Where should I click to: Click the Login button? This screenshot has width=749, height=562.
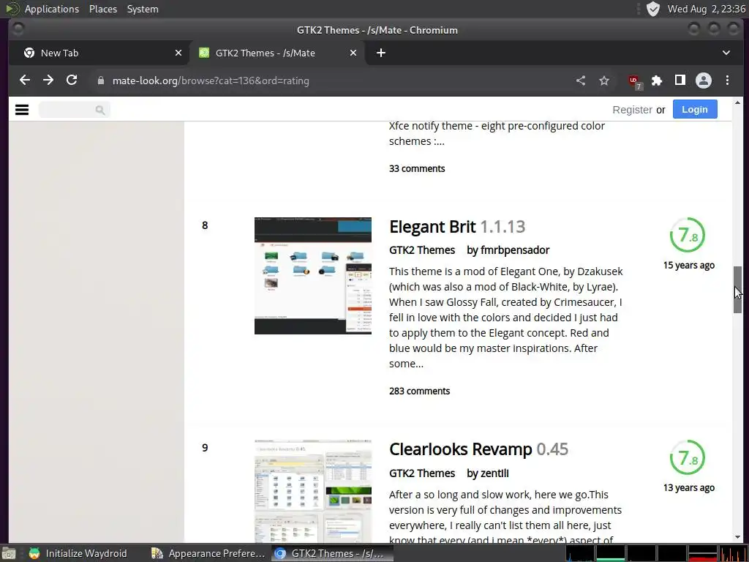tap(695, 109)
